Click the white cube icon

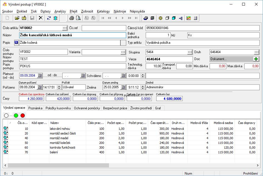[167, 18]
